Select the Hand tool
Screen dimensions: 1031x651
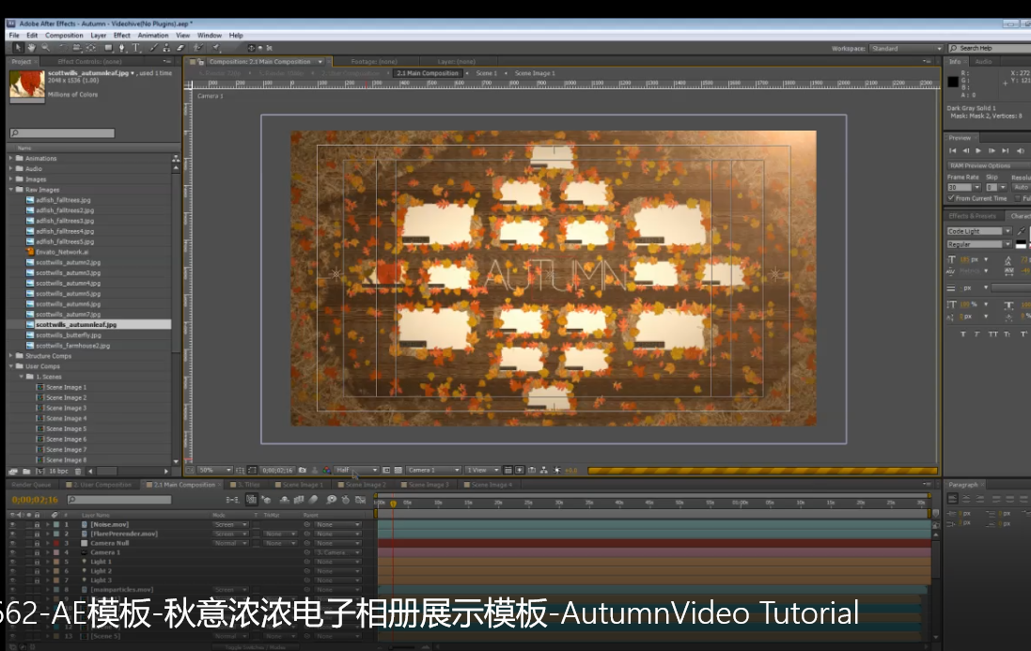coord(31,48)
